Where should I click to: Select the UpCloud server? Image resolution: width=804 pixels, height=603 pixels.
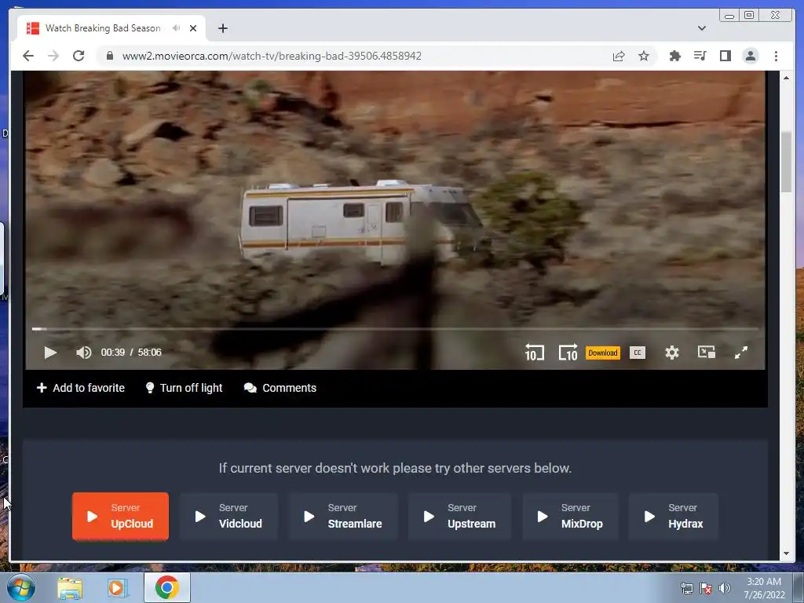click(120, 516)
